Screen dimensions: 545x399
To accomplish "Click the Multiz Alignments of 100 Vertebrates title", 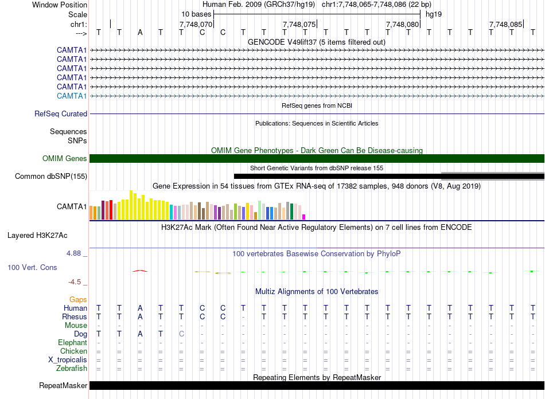I will pos(317,291).
